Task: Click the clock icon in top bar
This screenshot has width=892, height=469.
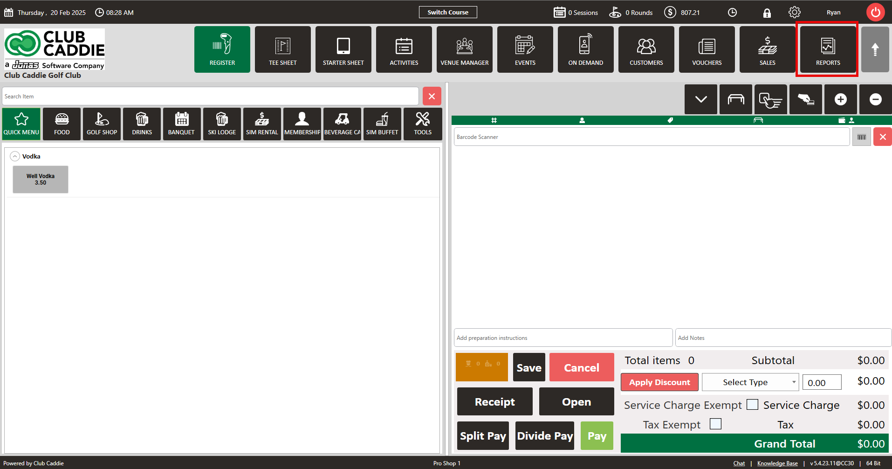Action: click(x=733, y=13)
